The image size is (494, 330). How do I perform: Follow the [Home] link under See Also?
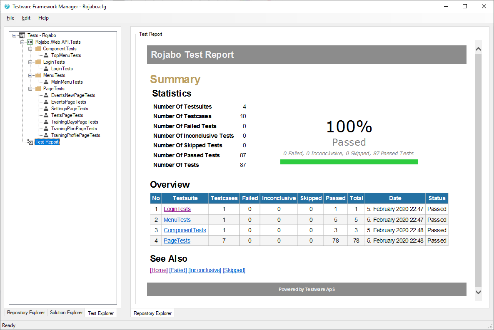[x=159, y=270]
